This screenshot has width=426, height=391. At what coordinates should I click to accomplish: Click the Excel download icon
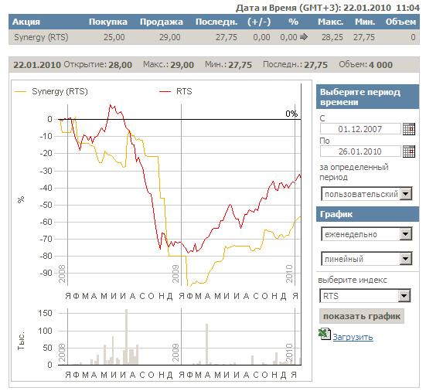[x=325, y=335]
